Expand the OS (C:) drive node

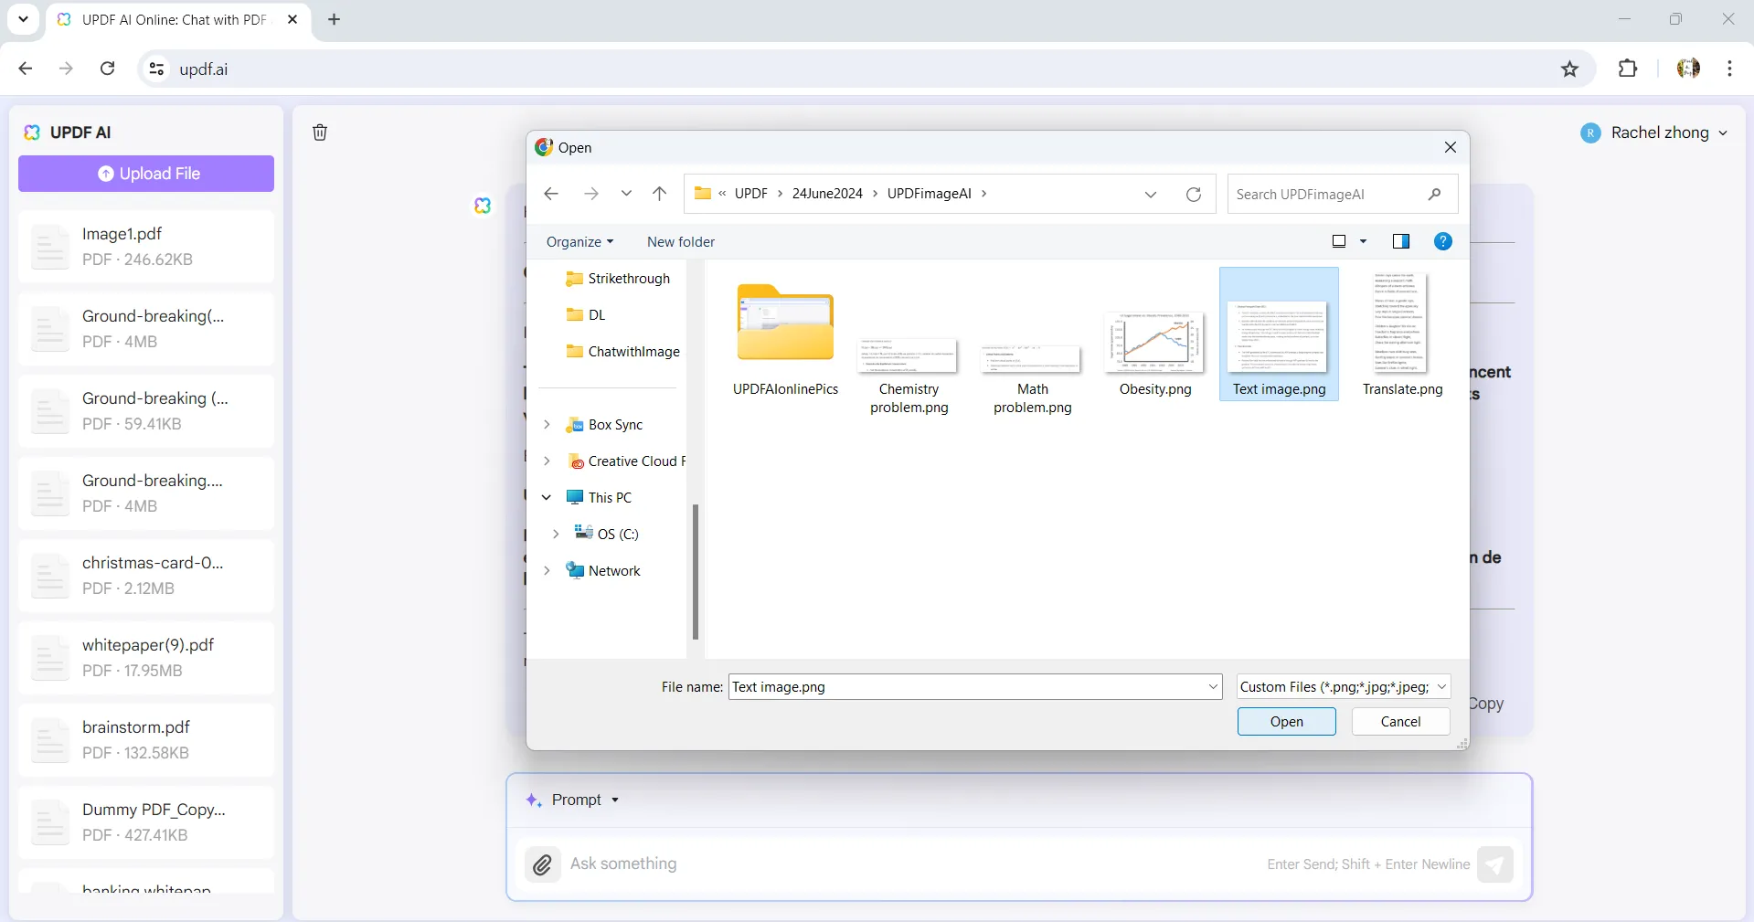click(x=556, y=535)
